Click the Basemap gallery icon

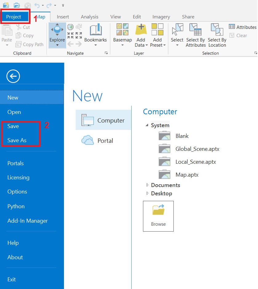point(122,30)
